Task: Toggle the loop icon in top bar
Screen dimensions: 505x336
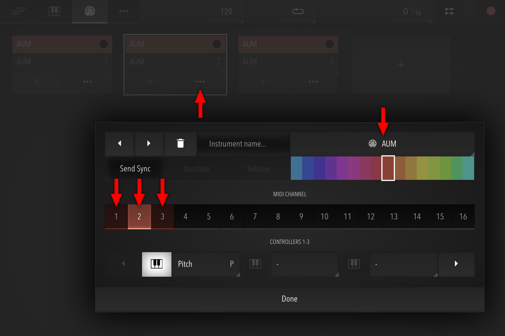Action: (298, 11)
